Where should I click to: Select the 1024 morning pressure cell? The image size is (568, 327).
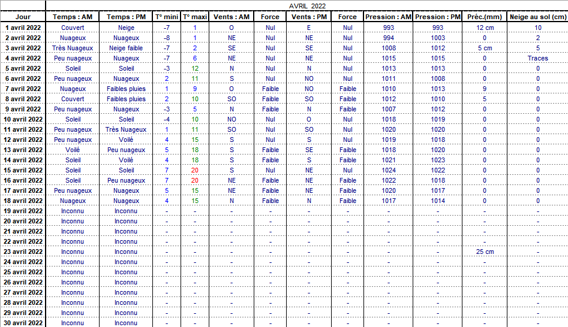[x=389, y=170]
